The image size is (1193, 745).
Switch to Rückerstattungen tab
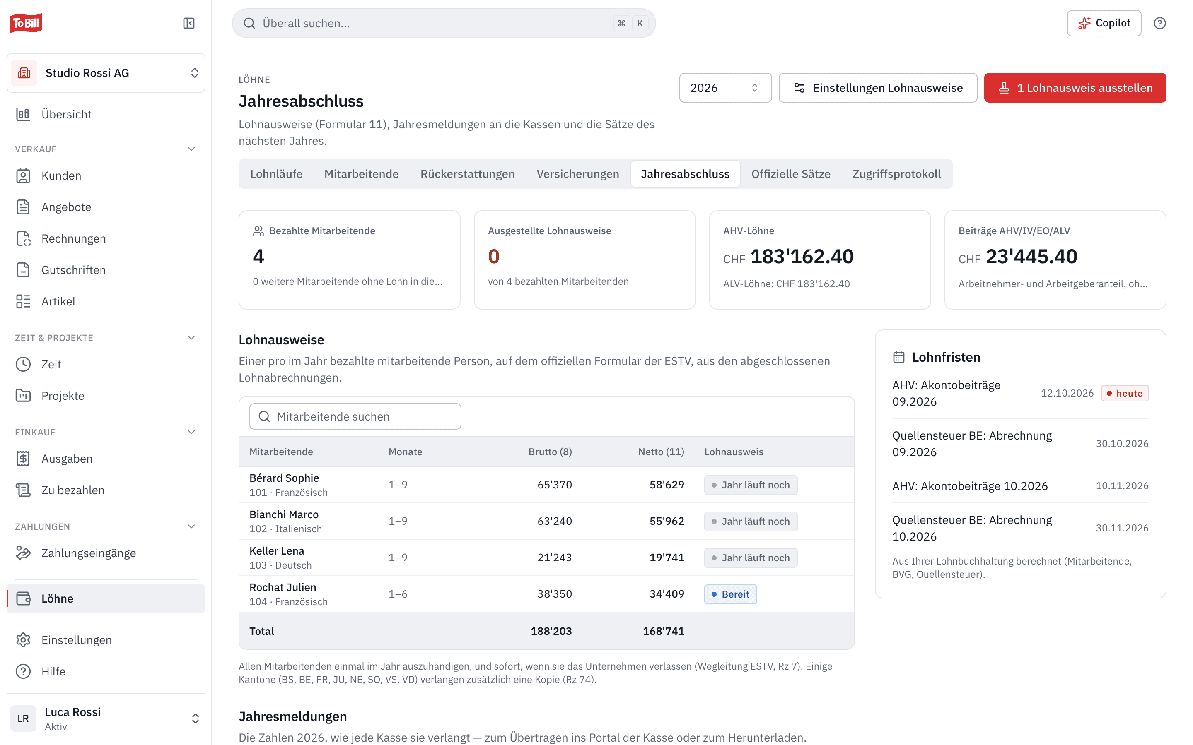[x=467, y=174]
